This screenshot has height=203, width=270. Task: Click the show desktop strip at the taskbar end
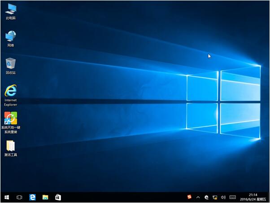point(269,197)
